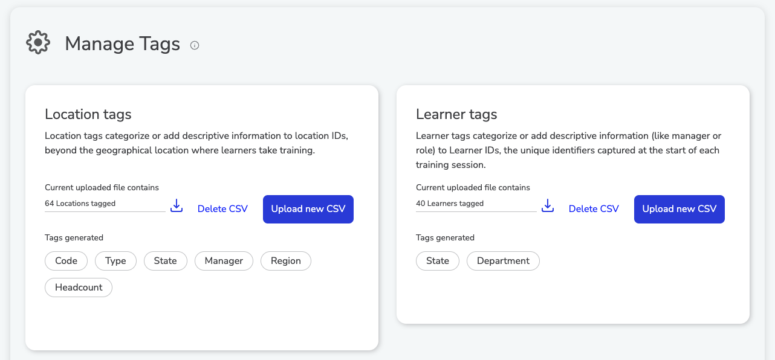
Task: Click the Location tags card heading
Action: 88,114
